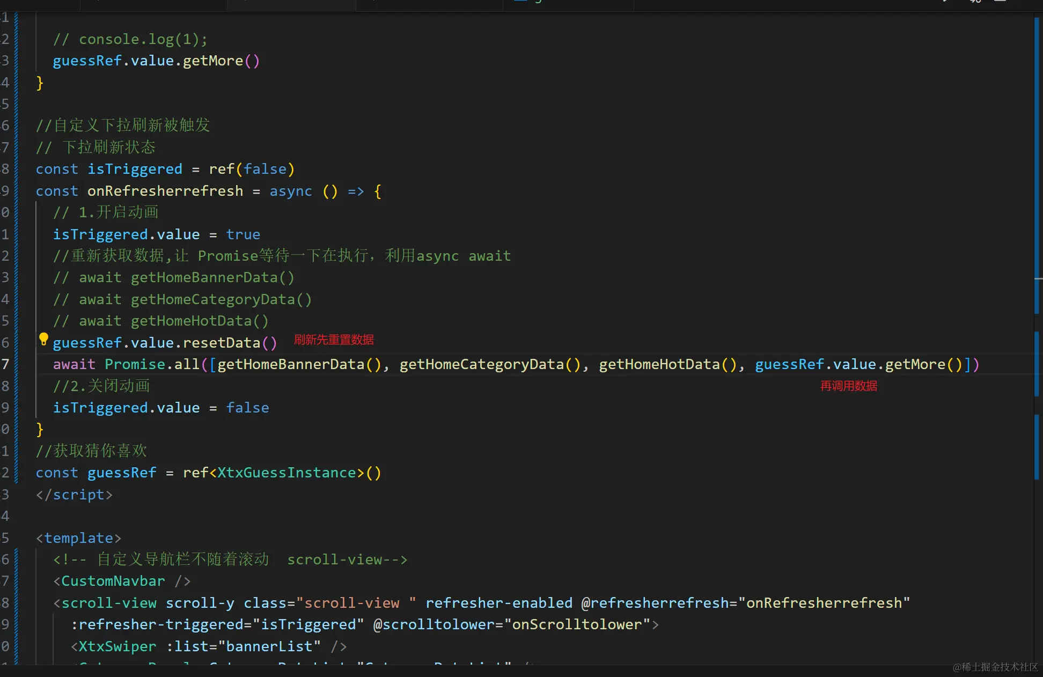This screenshot has width=1043, height=677.
Task: Click the 'scroll-y' attribute on the scroll-view tag
Action: pos(200,604)
